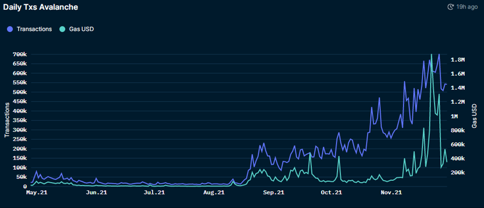Hide the Transactions series via legend label
This screenshot has height=208, width=484.
coord(34,29)
